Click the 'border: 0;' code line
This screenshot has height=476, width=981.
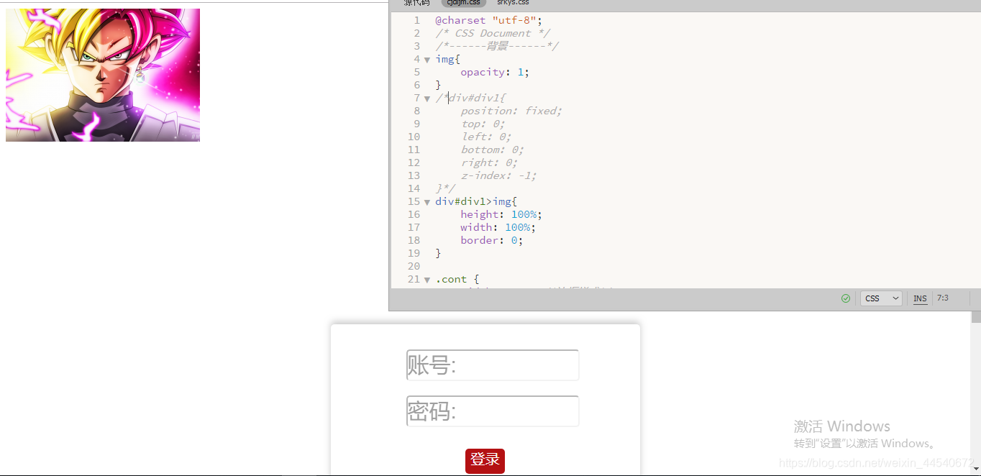pos(492,240)
